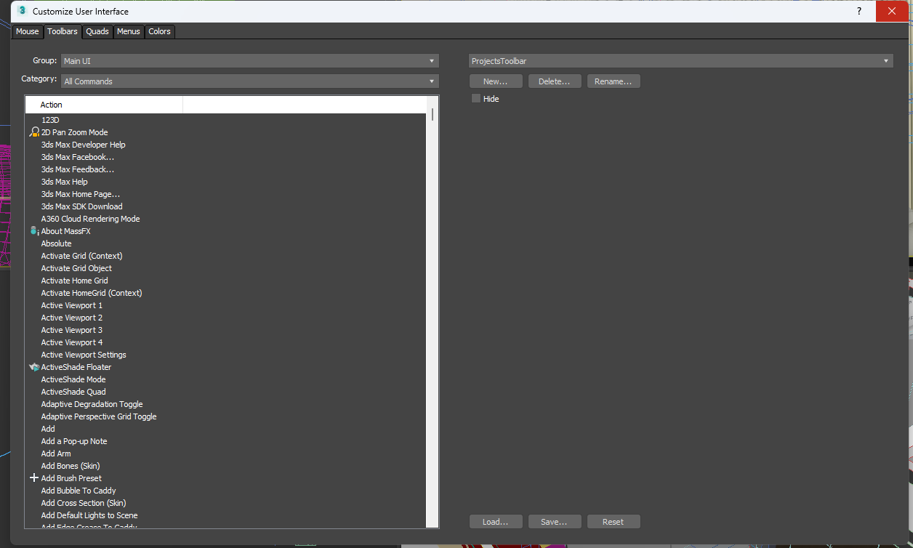Expand the Category dropdown showing All Commands
The image size is (913, 548).
tap(249, 81)
